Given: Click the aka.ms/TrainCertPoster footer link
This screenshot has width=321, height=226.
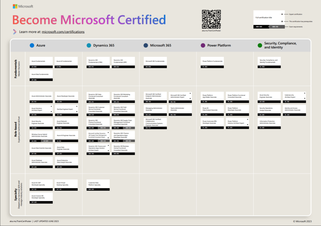Looking at the screenshot, I should point(21,221).
